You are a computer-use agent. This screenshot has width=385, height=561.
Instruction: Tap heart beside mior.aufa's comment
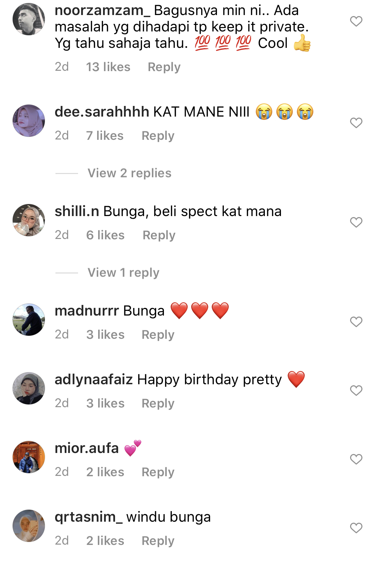click(356, 459)
